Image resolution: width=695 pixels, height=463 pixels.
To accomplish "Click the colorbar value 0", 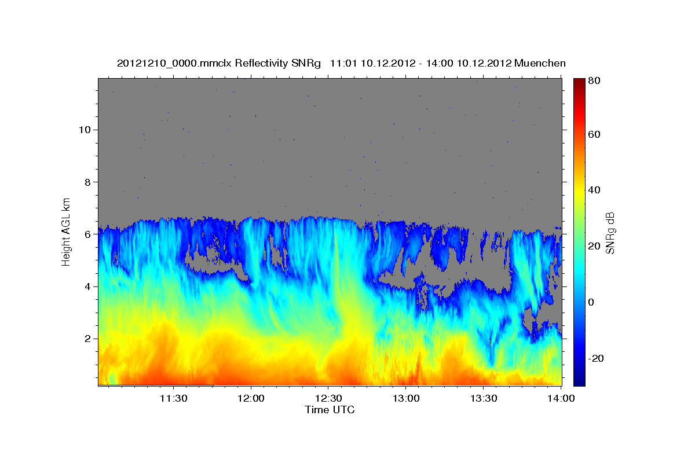I will [591, 303].
